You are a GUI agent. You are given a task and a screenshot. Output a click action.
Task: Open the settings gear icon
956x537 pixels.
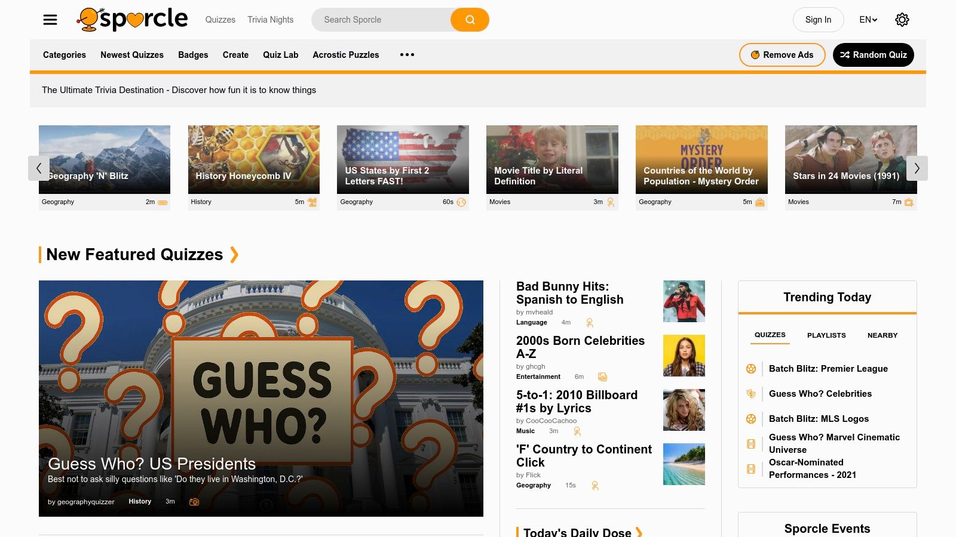pyautogui.click(x=902, y=20)
